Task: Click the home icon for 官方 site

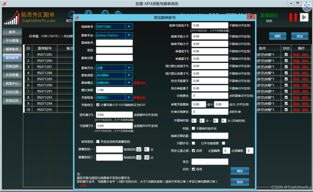Action: click(x=72, y=14)
